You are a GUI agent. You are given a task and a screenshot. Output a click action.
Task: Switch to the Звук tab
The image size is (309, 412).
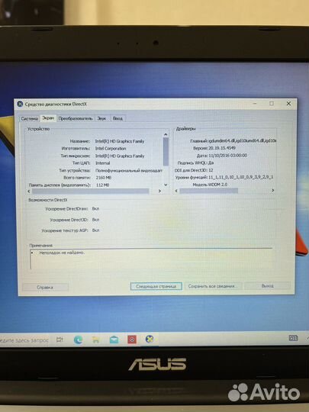tap(102, 118)
